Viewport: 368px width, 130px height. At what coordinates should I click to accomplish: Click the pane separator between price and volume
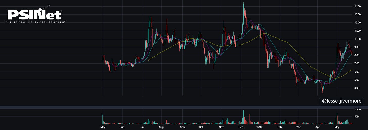(x=184, y=107)
